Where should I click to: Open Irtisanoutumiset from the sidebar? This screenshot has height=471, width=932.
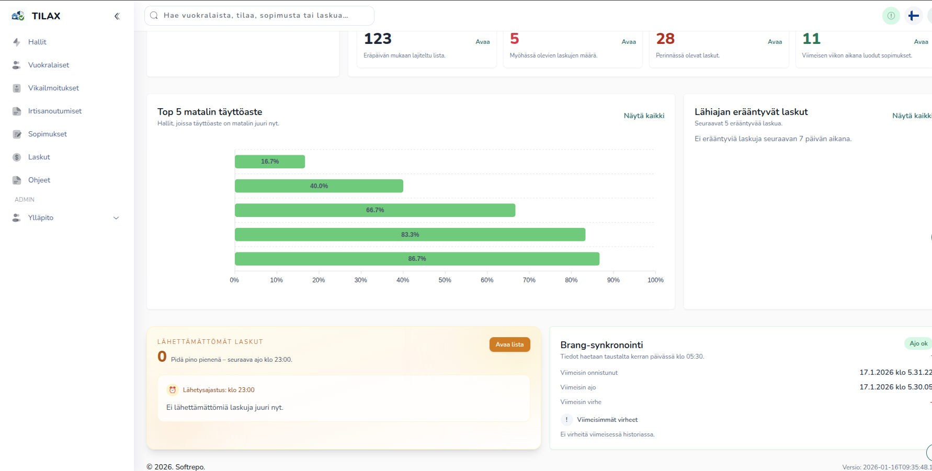(x=55, y=111)
